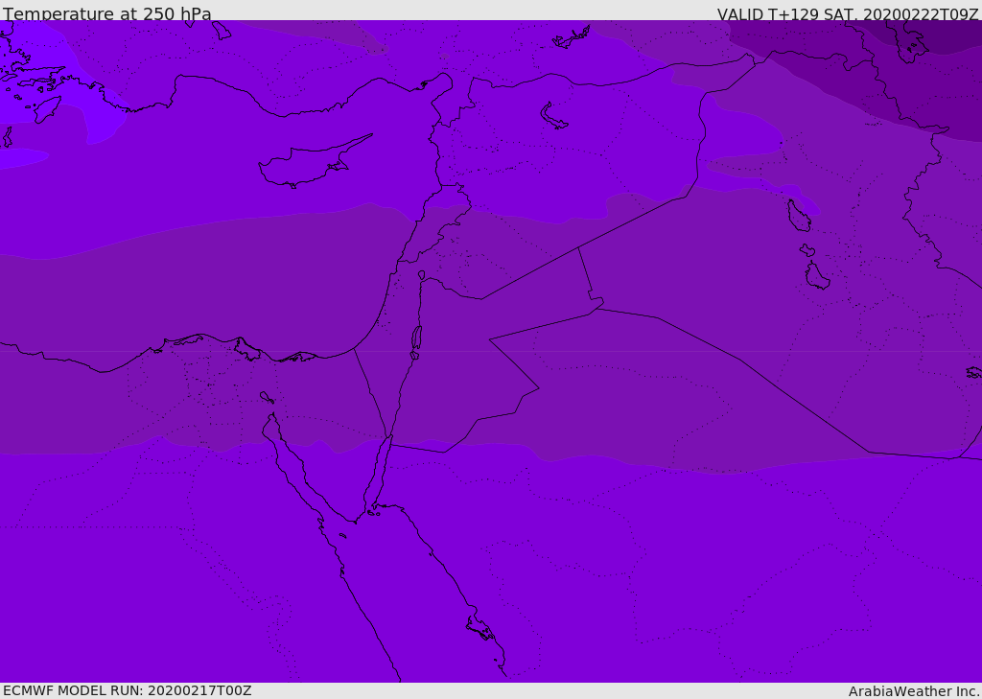Click Lake Tharthar in Iraq
The width and height of the screenshot is (982, 699).
coord(798,217)
